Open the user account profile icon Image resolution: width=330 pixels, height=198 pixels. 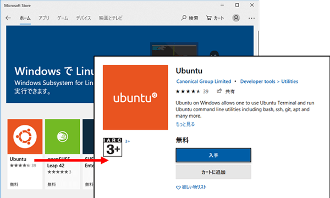(x=236, y=18)
